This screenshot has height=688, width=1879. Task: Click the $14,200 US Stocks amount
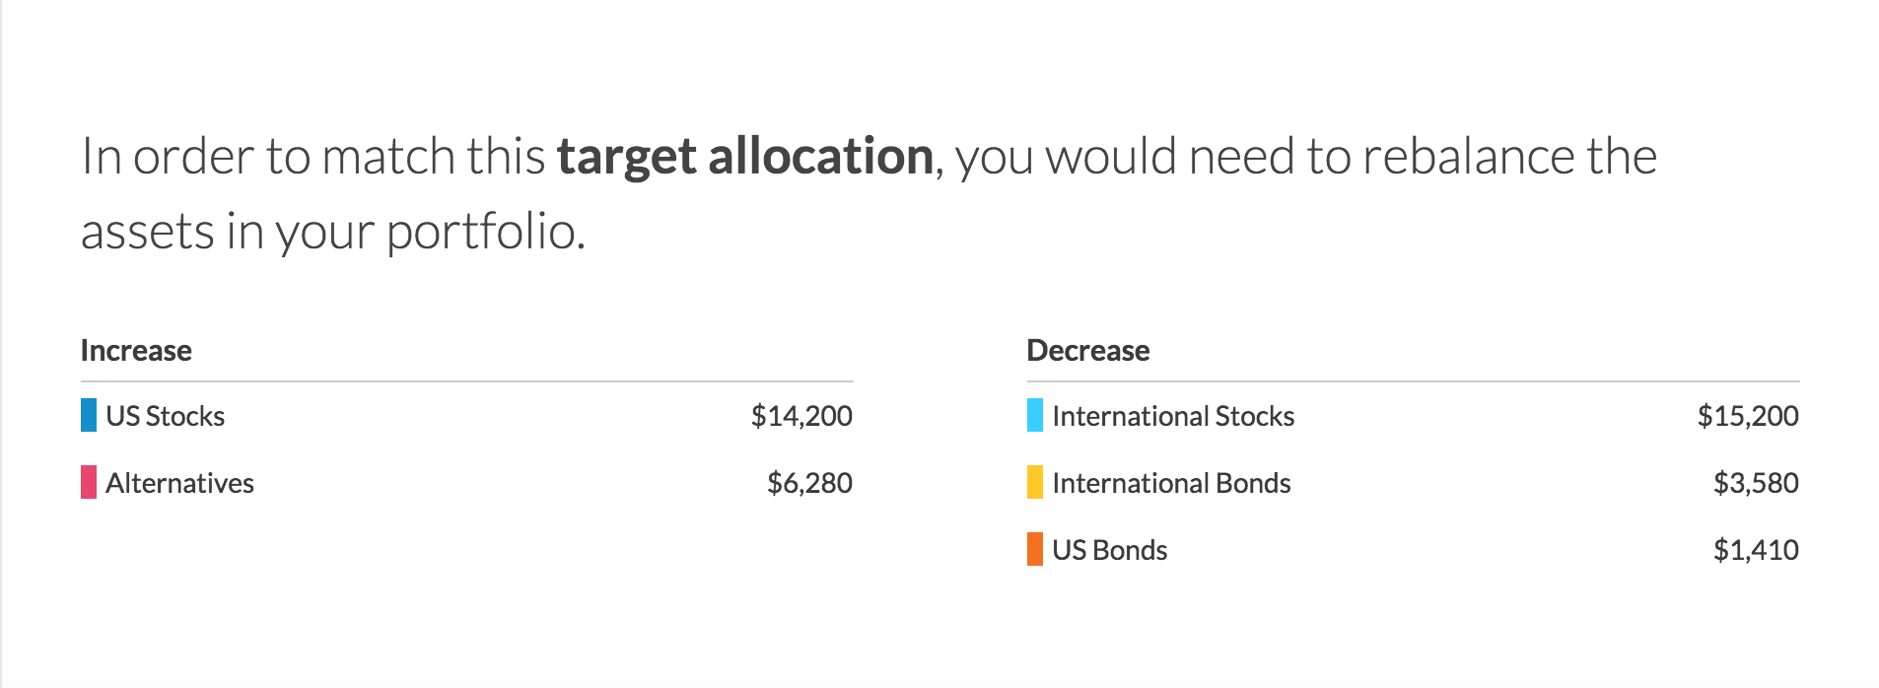tap(800, 416)
